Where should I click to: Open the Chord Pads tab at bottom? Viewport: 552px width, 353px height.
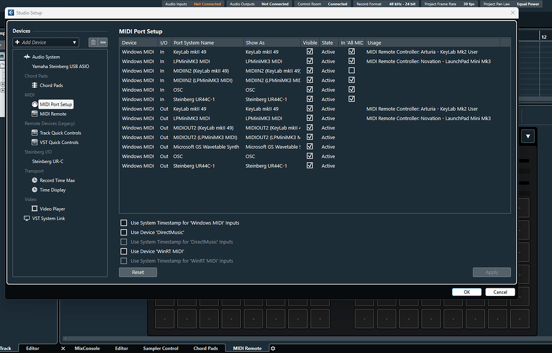[206, 348]
